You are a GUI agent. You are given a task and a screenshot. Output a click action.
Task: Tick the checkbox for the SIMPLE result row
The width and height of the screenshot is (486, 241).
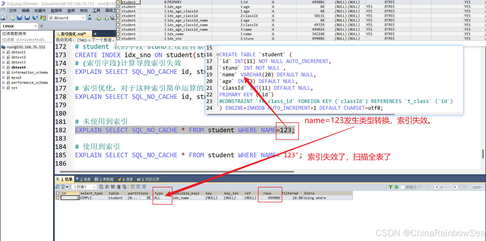58,198
